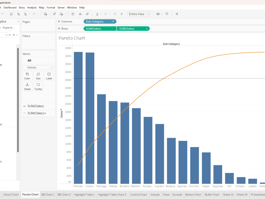The width and height of the screenshot is (265, 199).
Task: Enter presentation mode from the toolbar
Action: click(166, 14)
